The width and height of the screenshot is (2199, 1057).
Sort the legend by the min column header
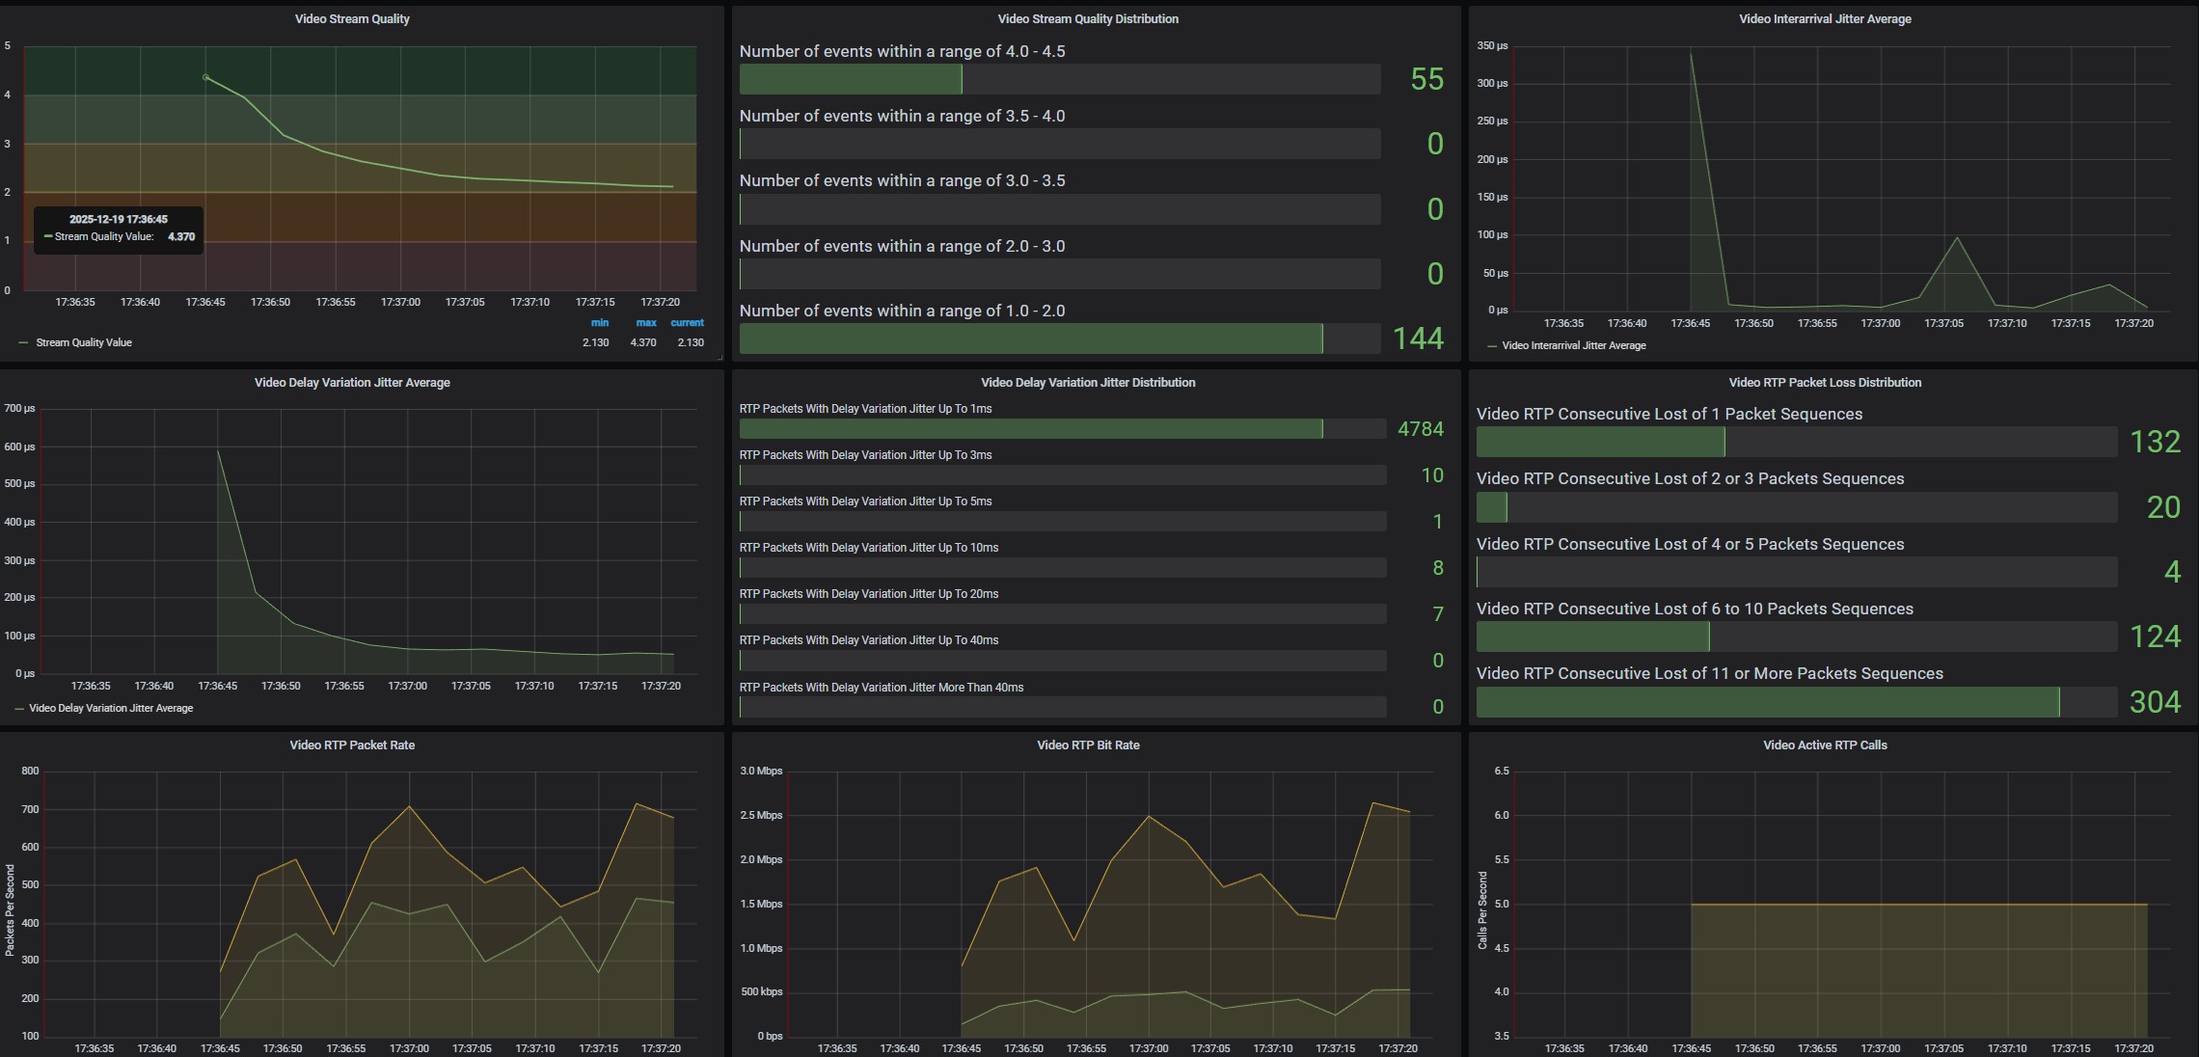pyautogui.click(x=600, y=323)
